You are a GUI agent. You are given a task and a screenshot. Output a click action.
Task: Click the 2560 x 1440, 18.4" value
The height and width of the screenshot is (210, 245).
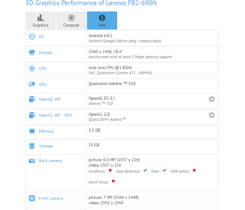(x=106, y=51)
